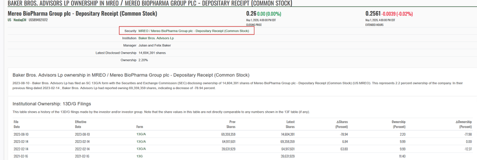Select manager name 'Julian and Felix Baker'
Image resolution: width=477 pixels, height=160 pixels.
point(154,46)
